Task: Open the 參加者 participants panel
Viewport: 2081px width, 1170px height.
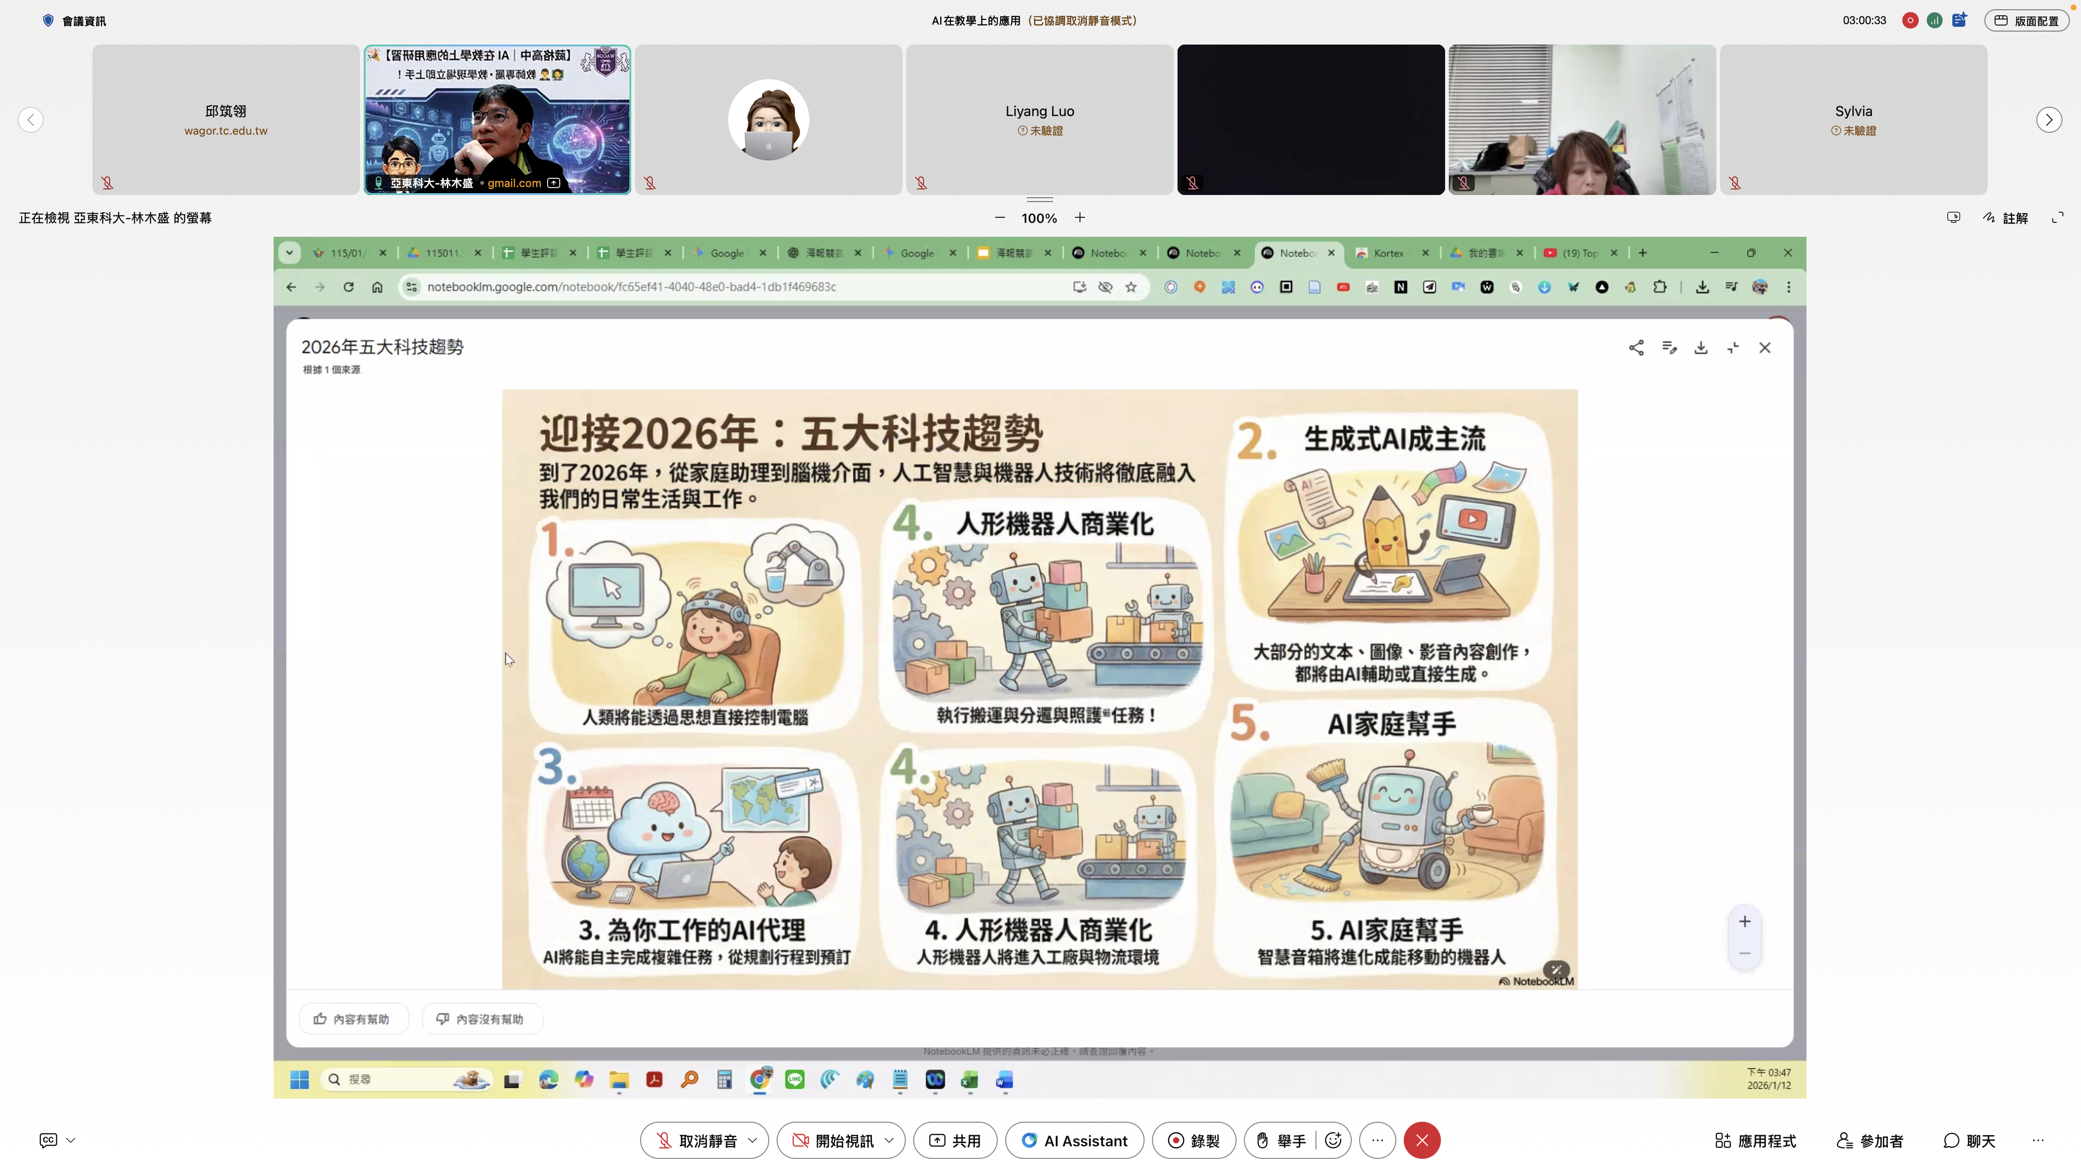Action: [x=1869, y=1140]
